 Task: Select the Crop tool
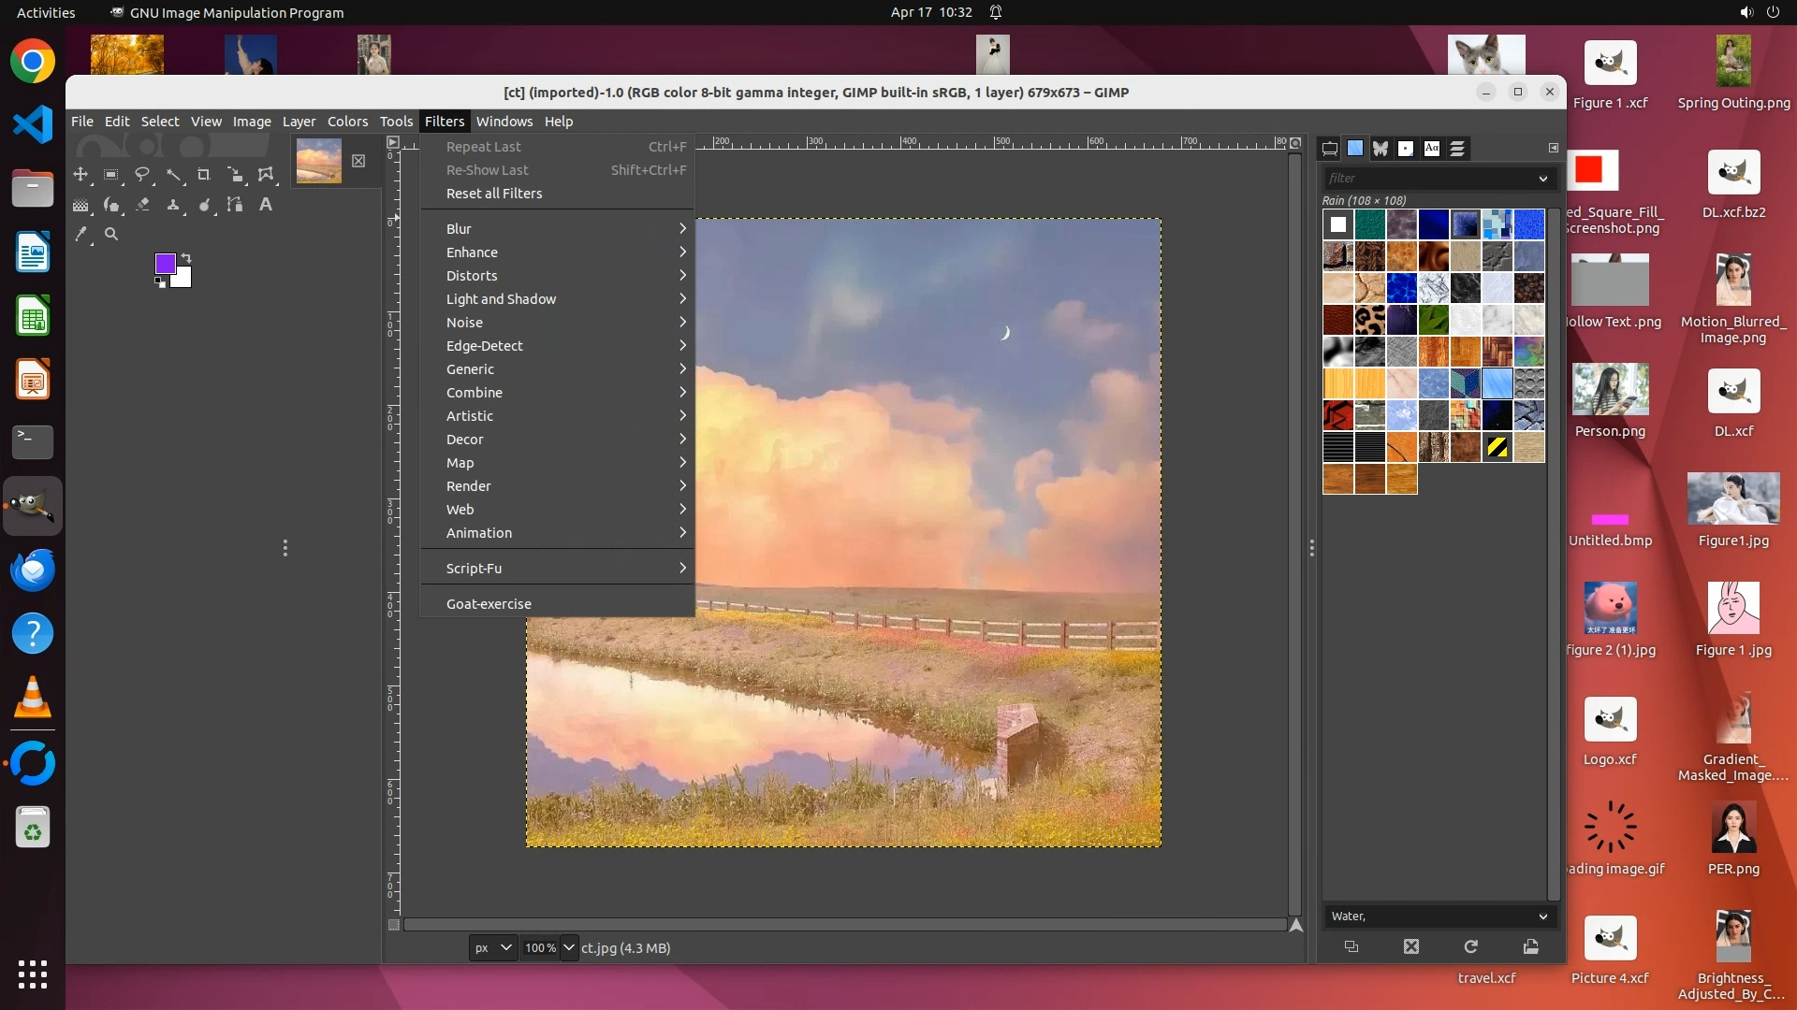click(x=204, y=175)
